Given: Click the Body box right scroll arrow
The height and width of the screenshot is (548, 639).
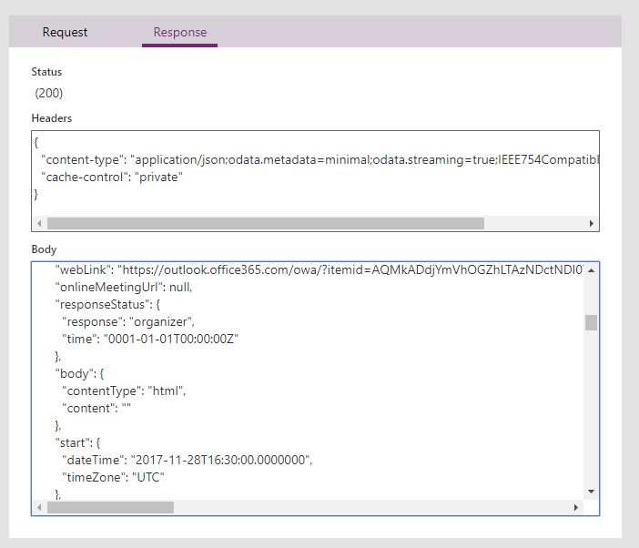Looking at the screenshot, I should 576,507.
